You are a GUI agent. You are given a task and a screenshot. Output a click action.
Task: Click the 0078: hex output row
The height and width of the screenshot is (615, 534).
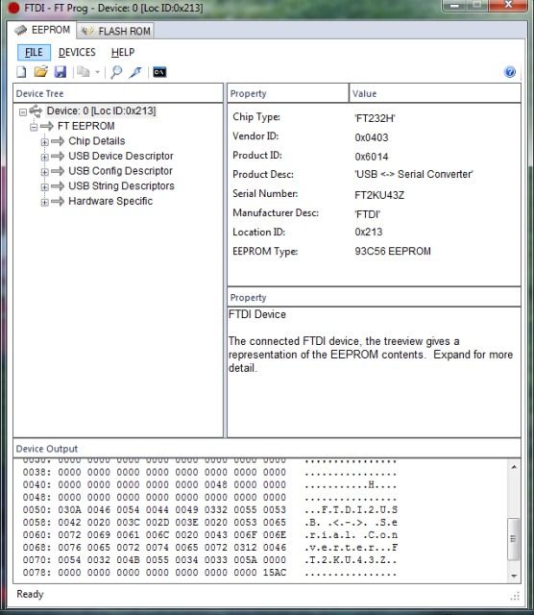(x=209, y=573)
